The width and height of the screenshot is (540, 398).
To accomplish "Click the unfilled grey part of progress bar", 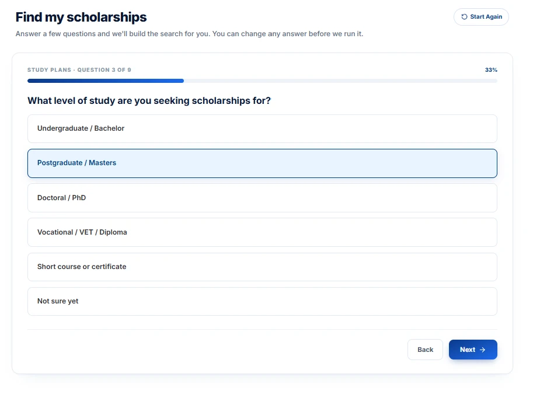I will click(340, 81).
